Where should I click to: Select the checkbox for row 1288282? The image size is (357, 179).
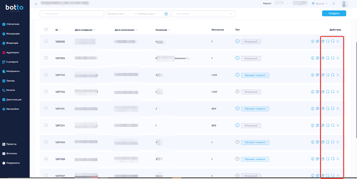click(x=46, y=41)
